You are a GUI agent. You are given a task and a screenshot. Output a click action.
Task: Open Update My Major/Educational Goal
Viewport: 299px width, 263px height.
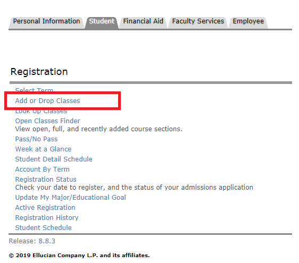(x=71, y=198)
